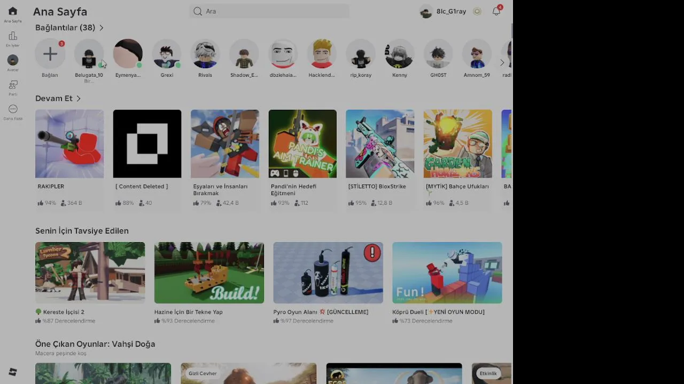Expand Bağlantılar (38) list chevron

(102, 28)
